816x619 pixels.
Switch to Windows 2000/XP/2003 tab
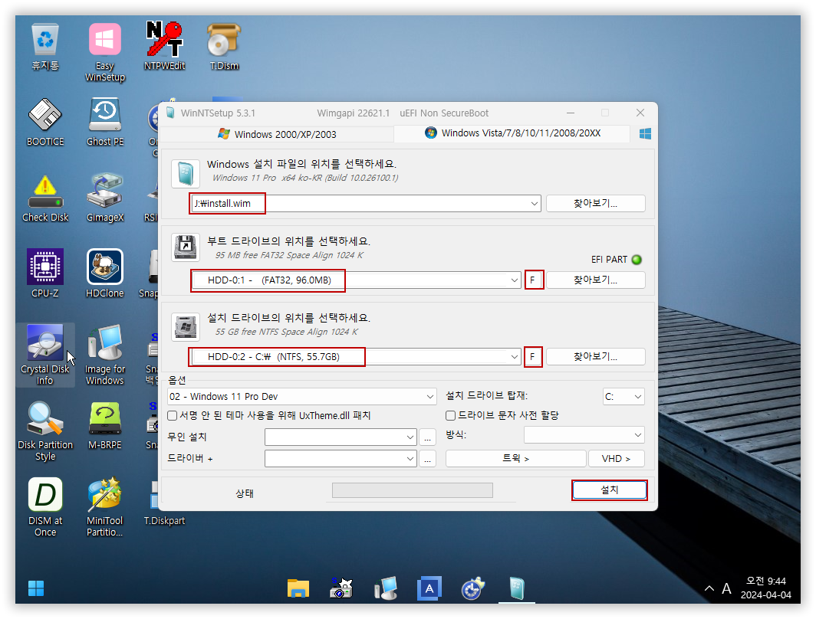point(277,134)
